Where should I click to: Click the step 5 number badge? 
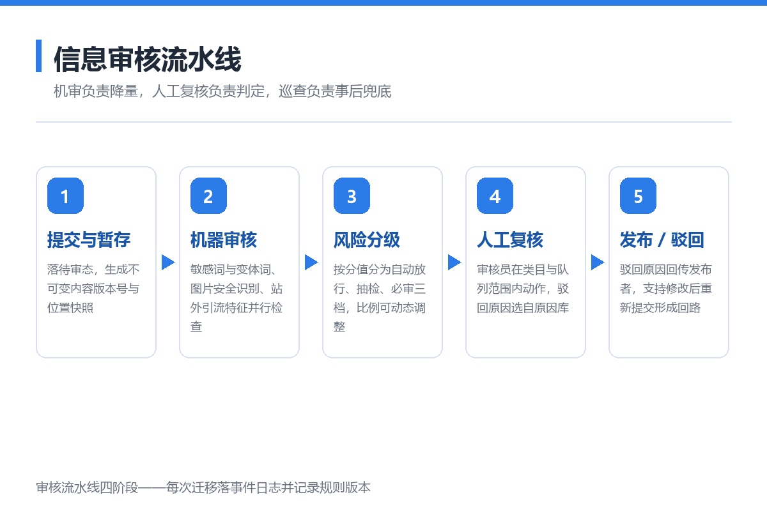point(638,196)
